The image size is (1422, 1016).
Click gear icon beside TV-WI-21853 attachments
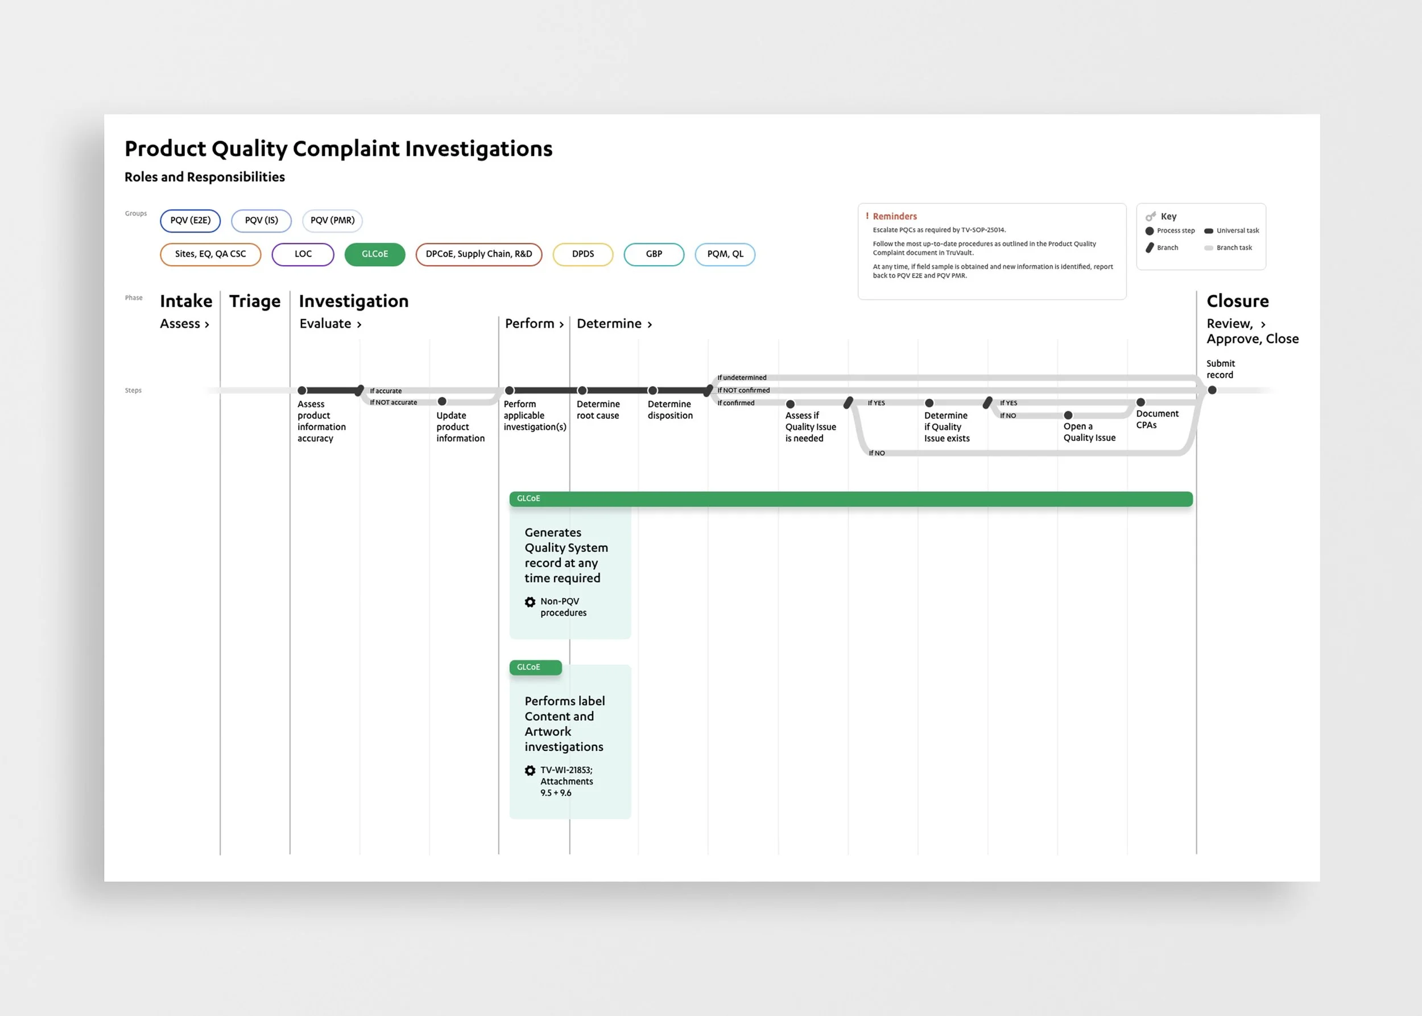530,771
